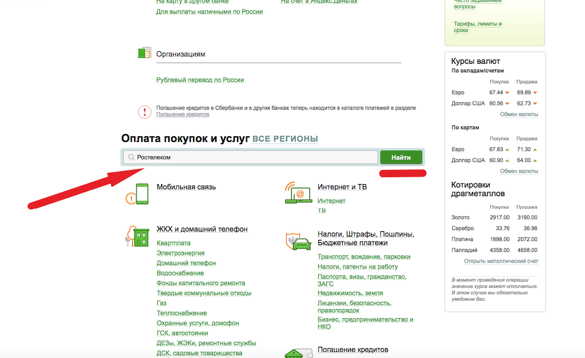Image resolution: width=585 pixels, height=358 pixels.
Task: Click Евро buy rate 67.44
Action: 496,92
